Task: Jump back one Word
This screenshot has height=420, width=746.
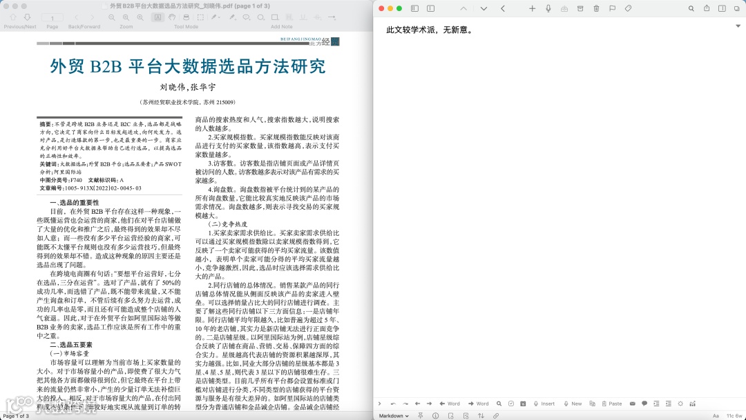Action: tap(450, 404)
